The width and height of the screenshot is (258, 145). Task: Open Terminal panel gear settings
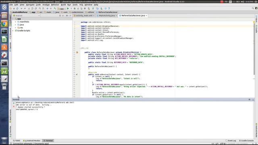point(250,99)
